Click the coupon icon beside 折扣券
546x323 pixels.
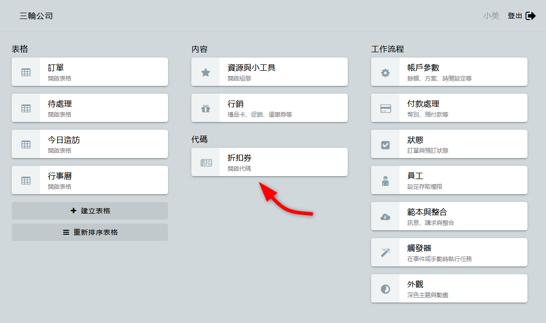pyautogui.click(x=206, y=162)
